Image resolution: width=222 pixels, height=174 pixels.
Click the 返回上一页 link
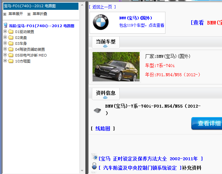coord(102,7)
